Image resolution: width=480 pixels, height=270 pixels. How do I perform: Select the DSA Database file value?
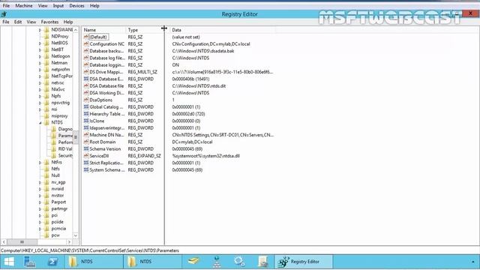pyautogui.click(x=106, y=85)
